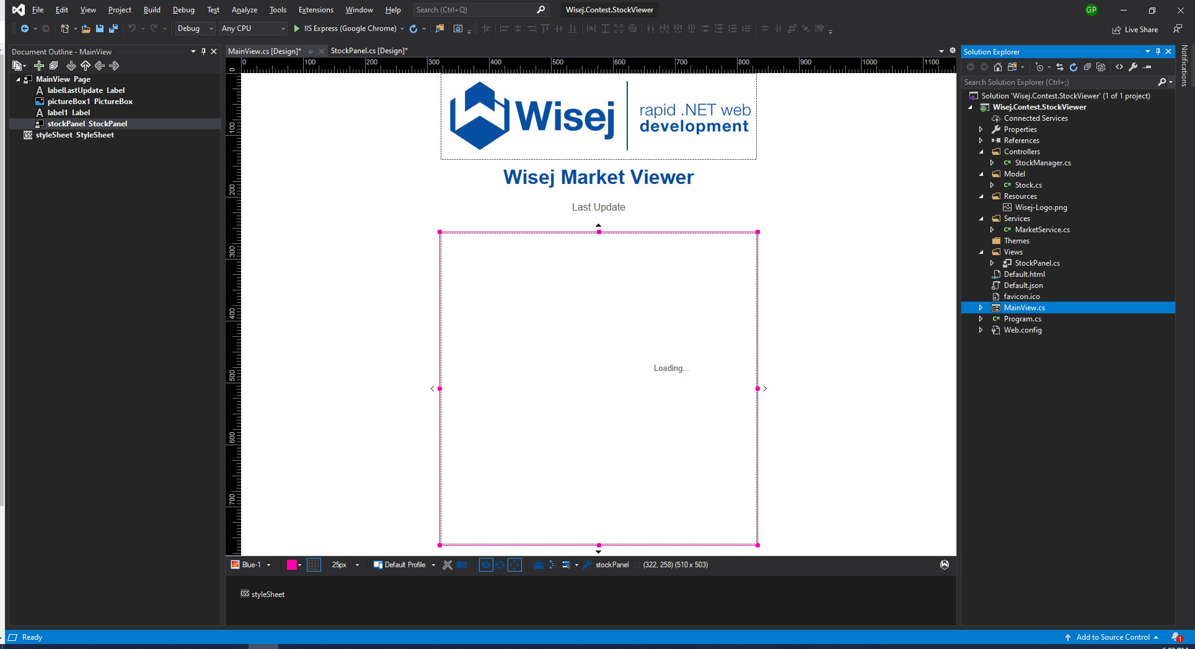This screenshot has width=1195, height=649.
Task: Open the Any CPU platform dropdown
Action: pyautogui.click(x=254, y=28)
